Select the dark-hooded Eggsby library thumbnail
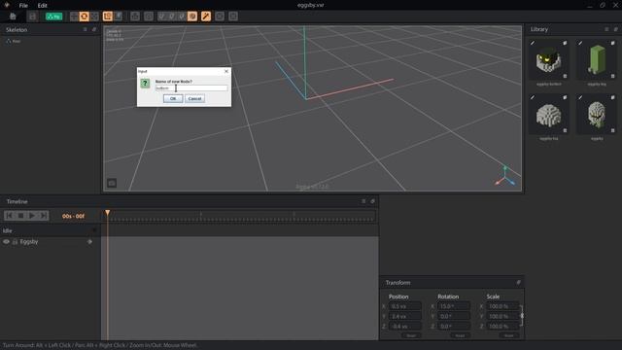This screenshot has width=622, height=350. point(548,60)
